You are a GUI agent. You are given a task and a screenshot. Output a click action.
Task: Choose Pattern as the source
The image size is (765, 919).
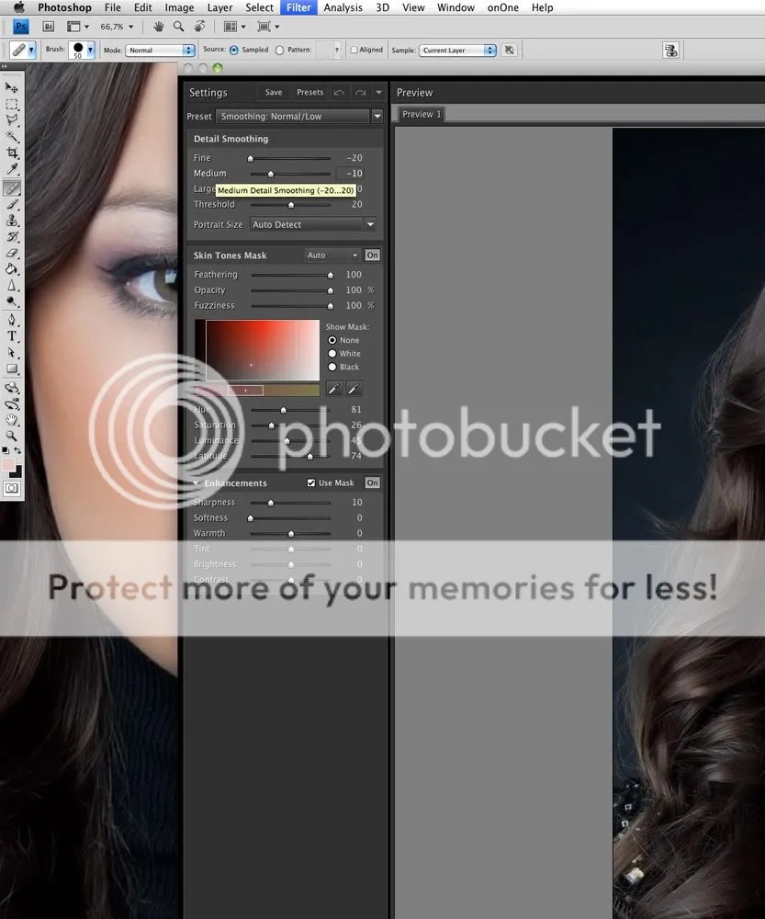pyautogui.click(x=280, y=51)
